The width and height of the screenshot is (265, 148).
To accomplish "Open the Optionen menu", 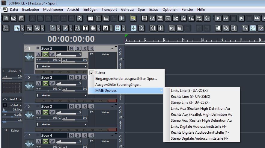I will 170,10.
